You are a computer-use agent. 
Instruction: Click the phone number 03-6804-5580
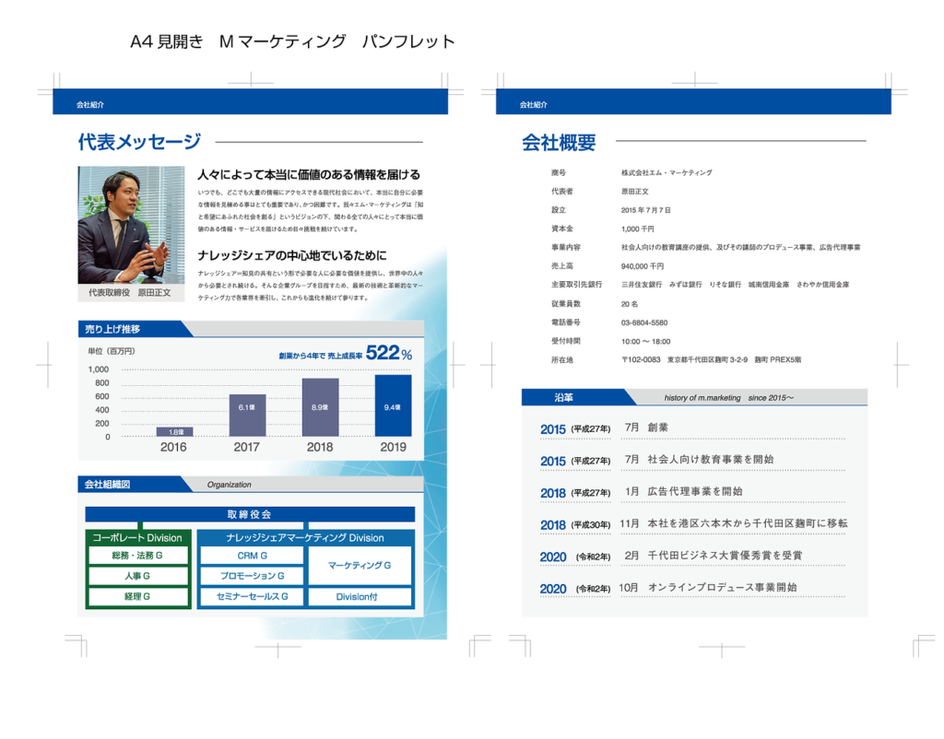point(643,323)
